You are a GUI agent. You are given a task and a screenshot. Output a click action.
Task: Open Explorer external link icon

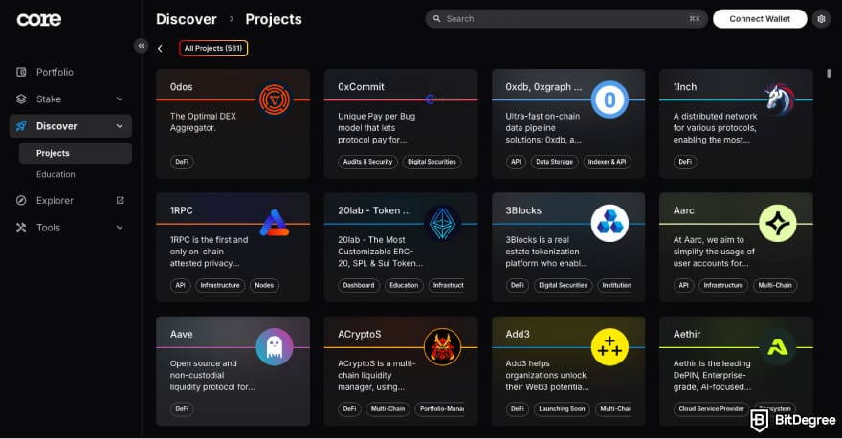click(120, 200)
